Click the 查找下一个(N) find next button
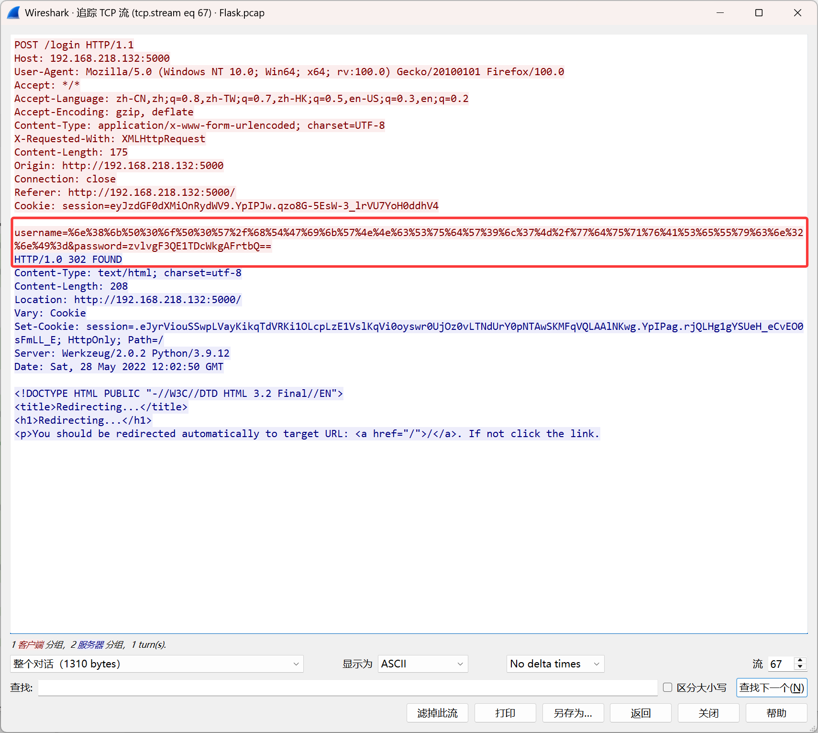The height and width of the screenshot is (733, 818). tap(772, 688)
